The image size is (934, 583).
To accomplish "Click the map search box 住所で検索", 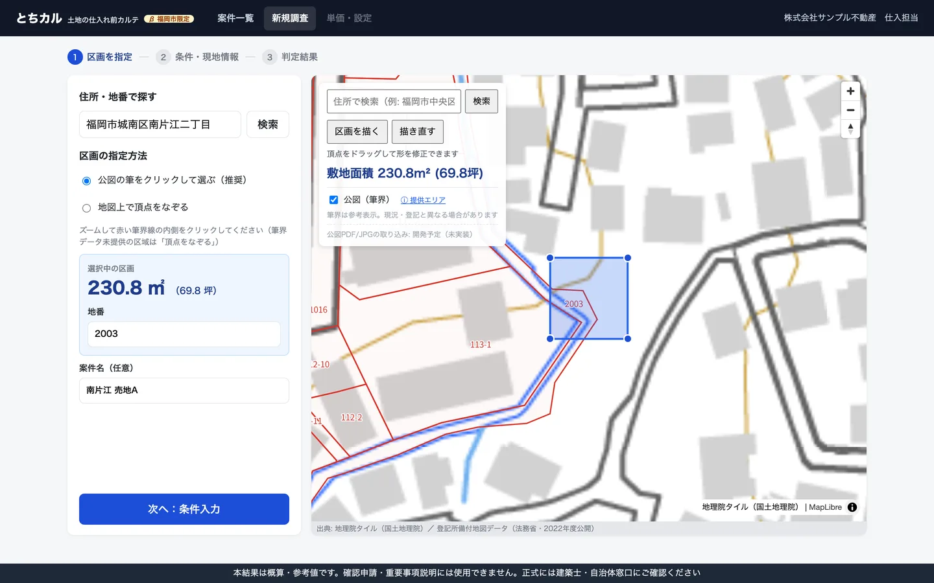I will pyautogui.click(x=394, y=101).
